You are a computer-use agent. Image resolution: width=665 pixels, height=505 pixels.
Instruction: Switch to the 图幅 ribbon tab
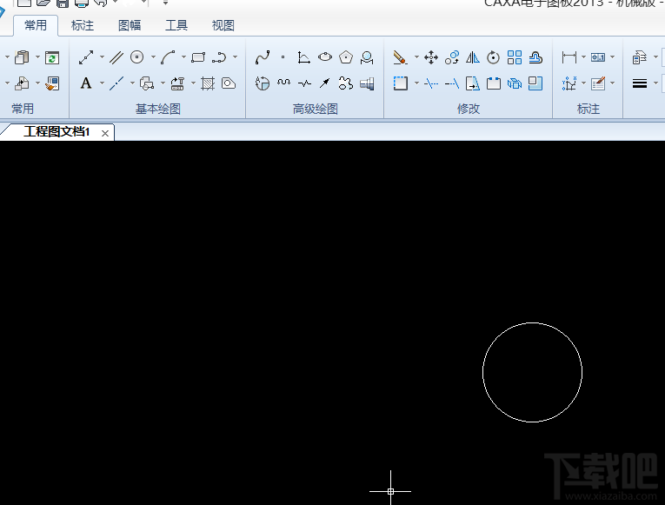click(x=130, y=25)
